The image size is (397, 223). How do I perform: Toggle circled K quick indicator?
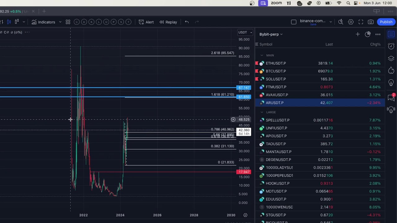click(x=91, y=22)
